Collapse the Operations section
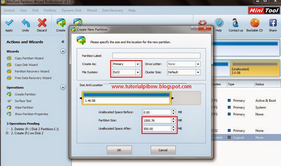This screenshot has height=166, width=281. tap(63, 88)
